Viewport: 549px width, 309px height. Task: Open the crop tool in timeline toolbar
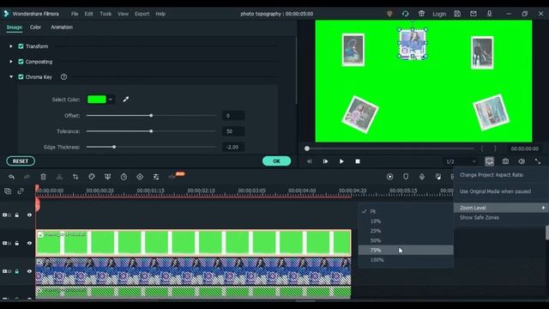point(75,177)
